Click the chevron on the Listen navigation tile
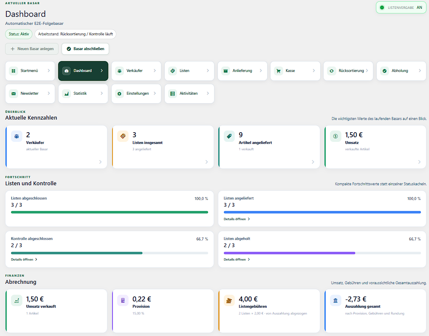This screenshot has height=336, width=429. pyautogui.click(x=208, y=71)
